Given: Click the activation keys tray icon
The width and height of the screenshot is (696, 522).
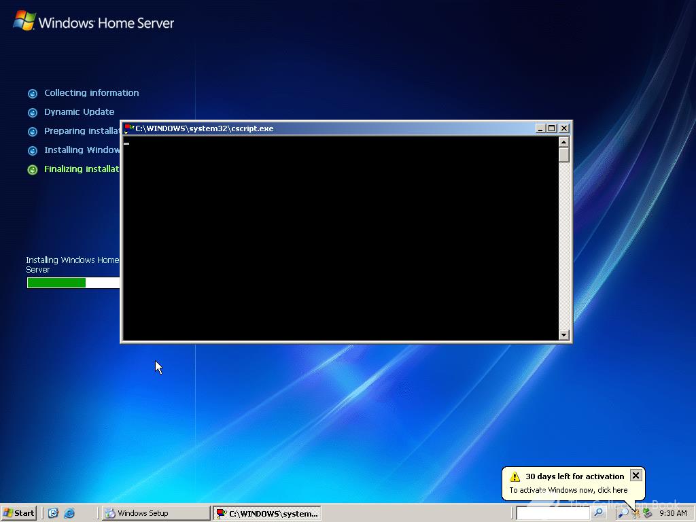Looking at the screenshot, I should pos(636,514).
